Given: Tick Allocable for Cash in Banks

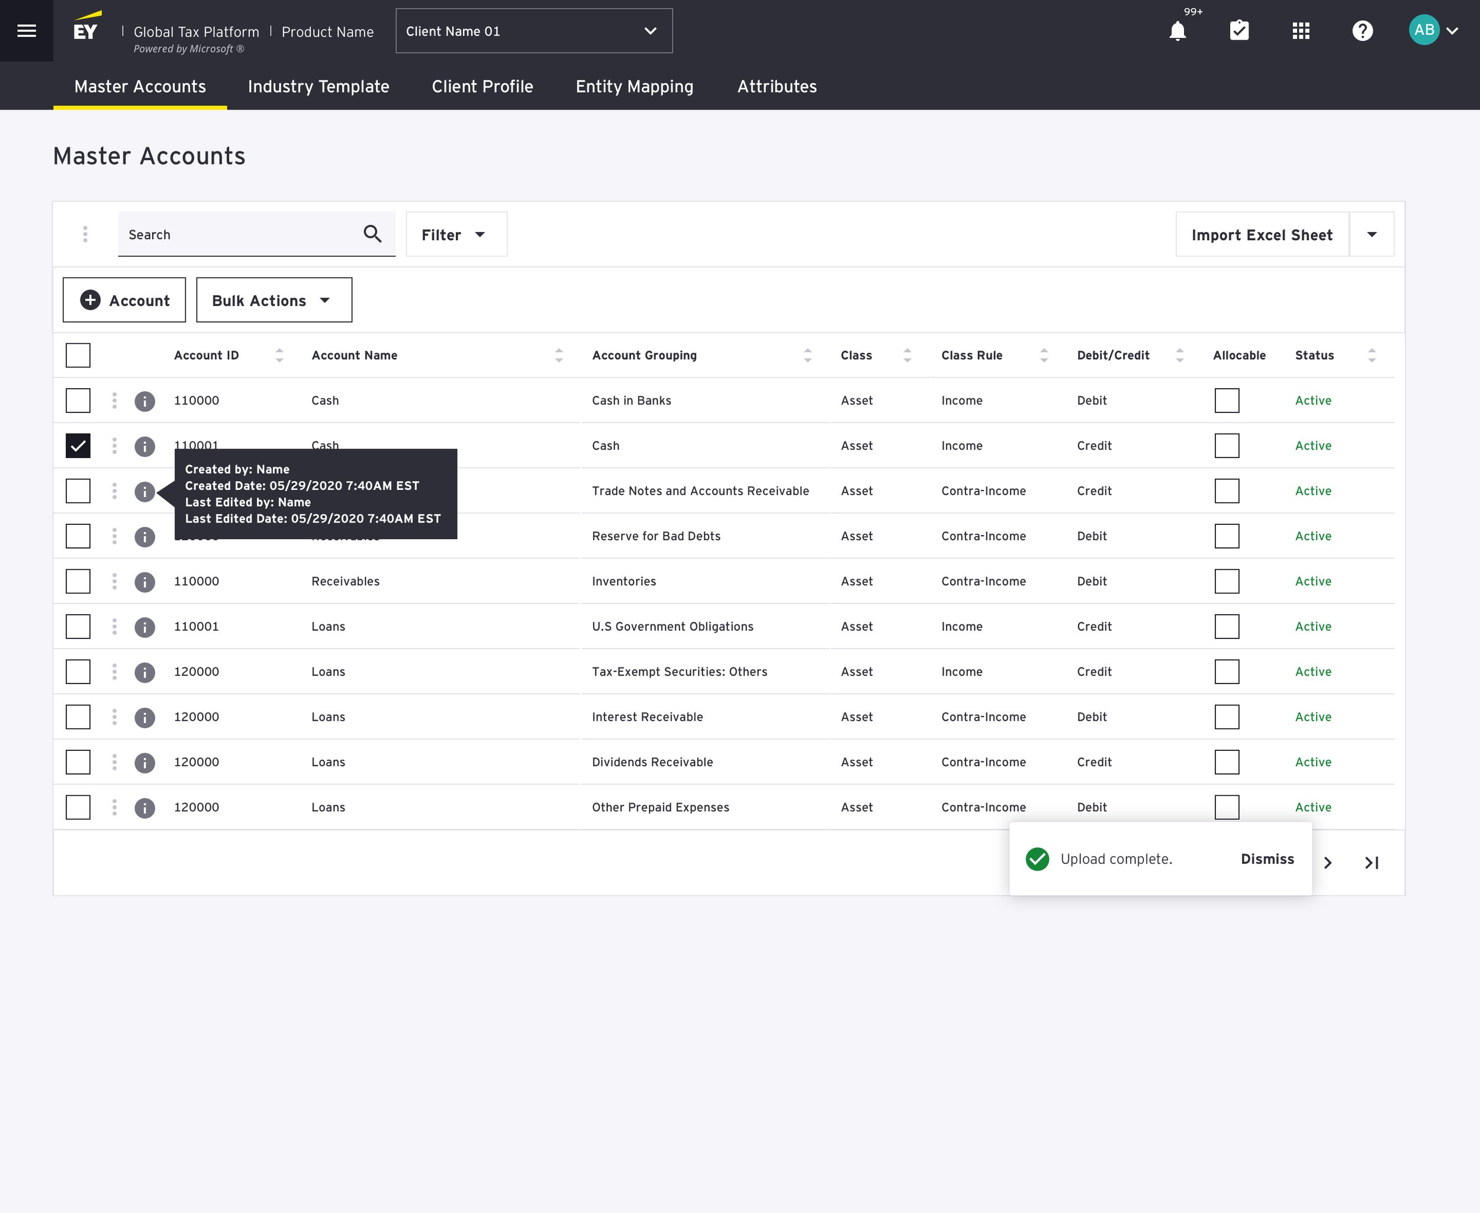Looking at the screenshot, I should click(1227, 401).
